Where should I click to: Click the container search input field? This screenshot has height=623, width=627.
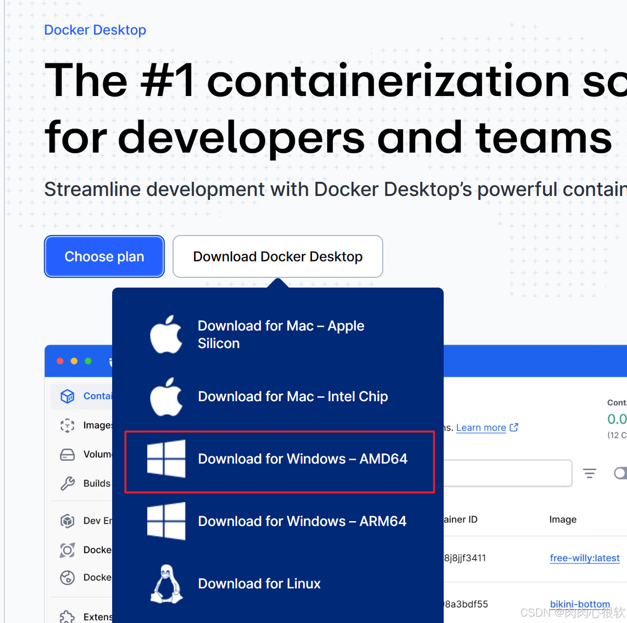click(507, 473)
